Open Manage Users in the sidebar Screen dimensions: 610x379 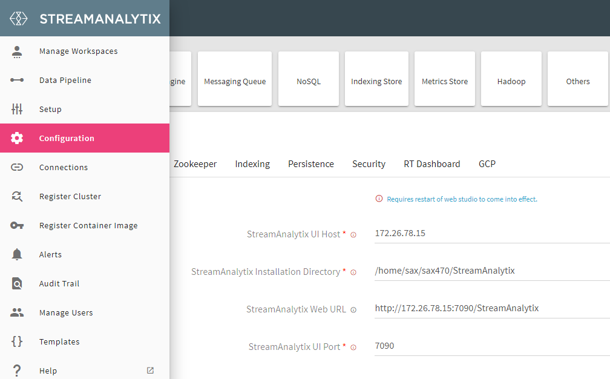(x=85, y=312)
